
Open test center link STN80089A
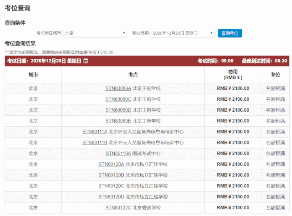[x=118, y=88]
